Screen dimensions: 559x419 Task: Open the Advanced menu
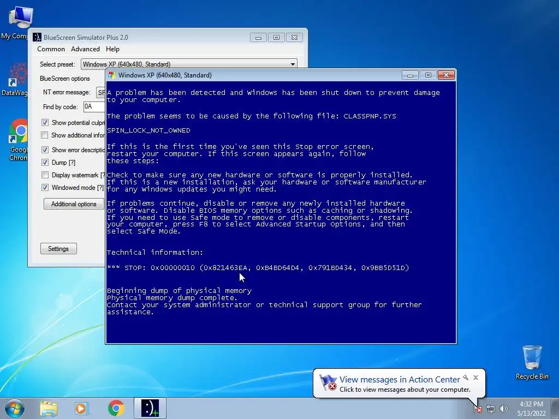85,49
